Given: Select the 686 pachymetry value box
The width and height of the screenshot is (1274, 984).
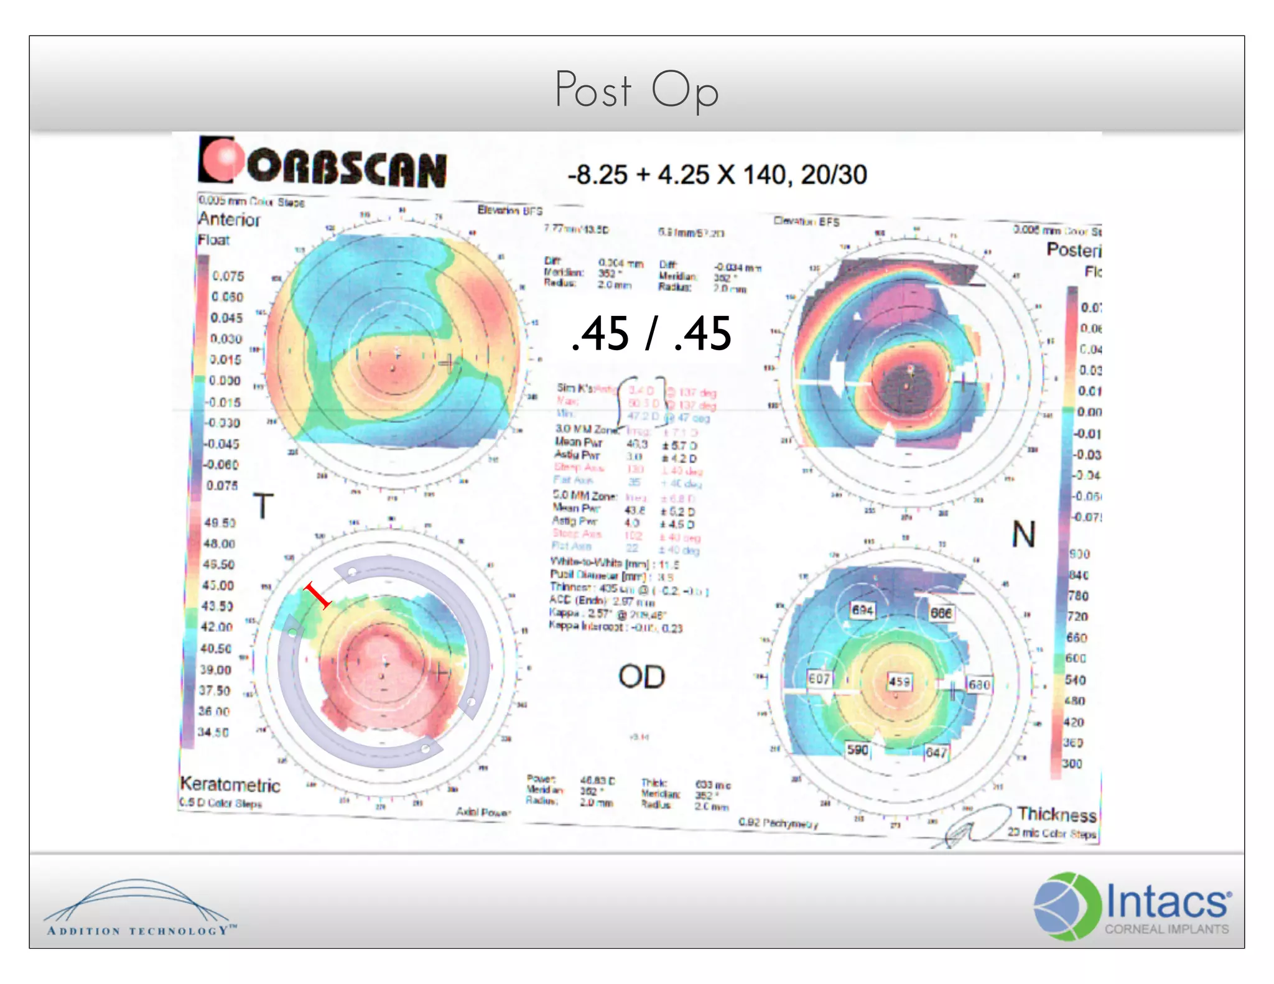Looking at the screenshot, I should 941,613.
